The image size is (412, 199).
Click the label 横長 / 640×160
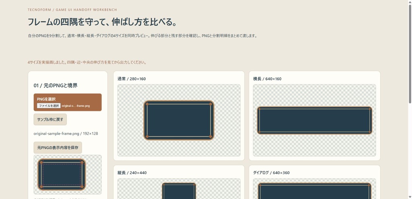coord(267,79)
